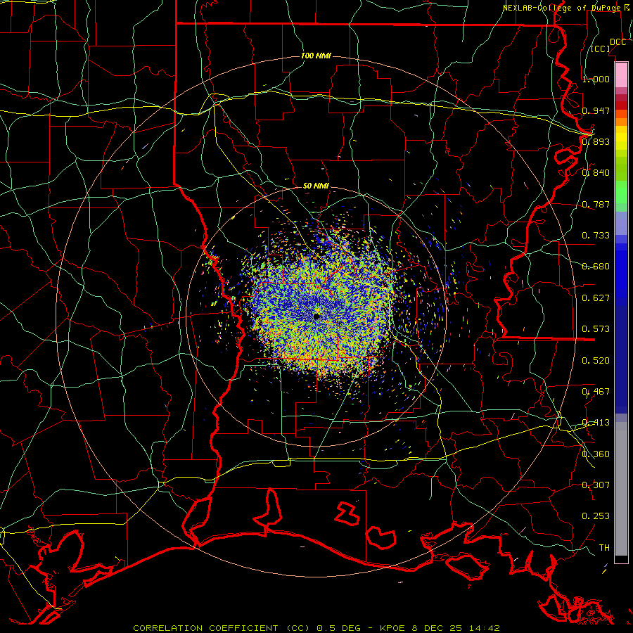The height and width of the screenshot is (633, 633).
Task: Click the TH threshold label on legend
Action: pos(604,548)
